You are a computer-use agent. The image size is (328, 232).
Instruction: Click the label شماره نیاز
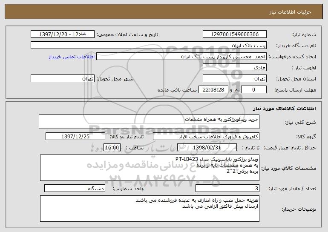tap(304, 34)
